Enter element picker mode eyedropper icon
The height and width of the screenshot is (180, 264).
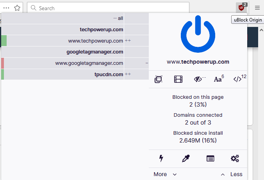186,159
